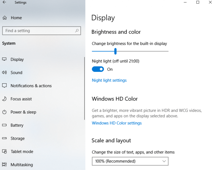
Task: Toggle the Night light switch off
Action: tap(98, 69)
